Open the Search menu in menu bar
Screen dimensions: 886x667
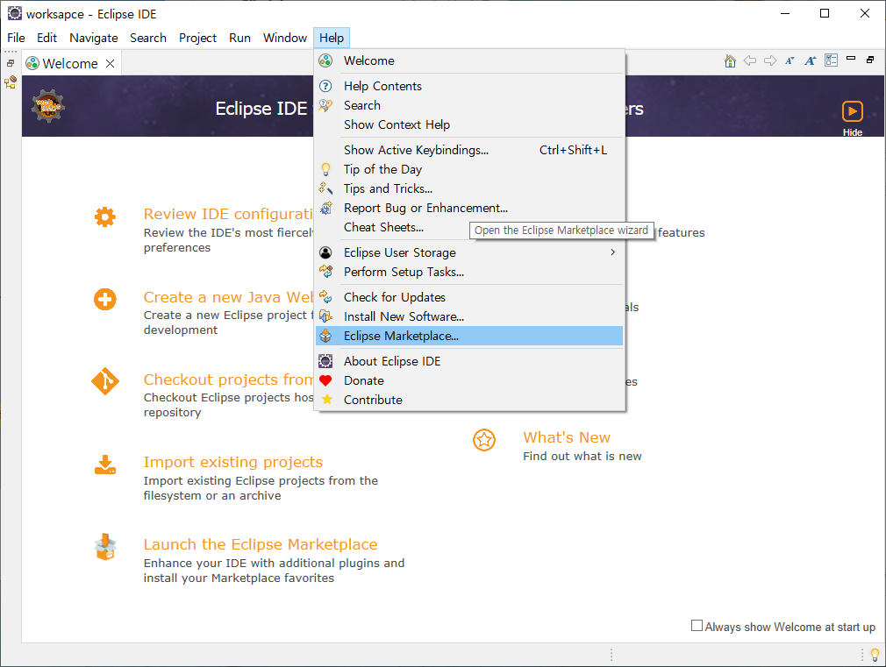(148, 38)
